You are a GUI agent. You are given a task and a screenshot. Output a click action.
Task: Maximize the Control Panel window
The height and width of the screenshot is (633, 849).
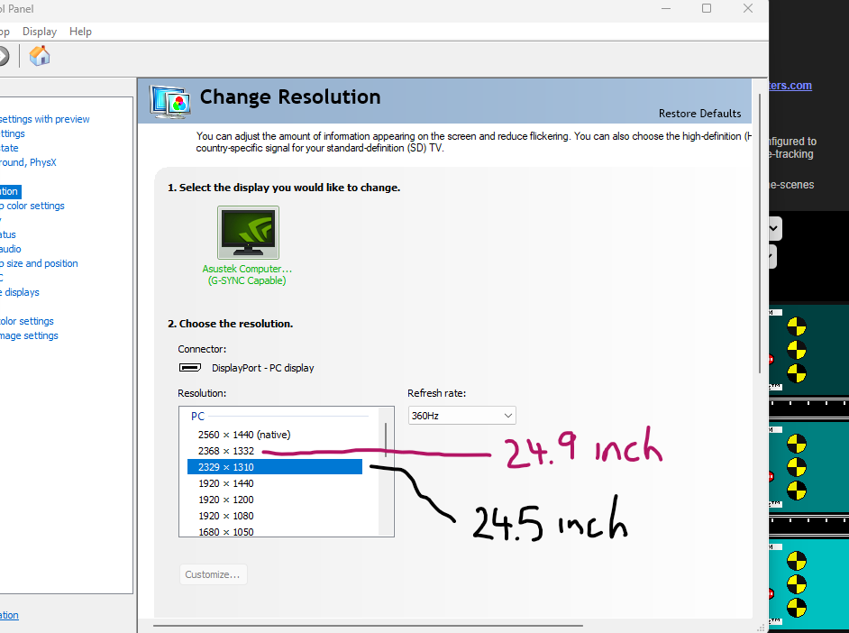(707, 8)
